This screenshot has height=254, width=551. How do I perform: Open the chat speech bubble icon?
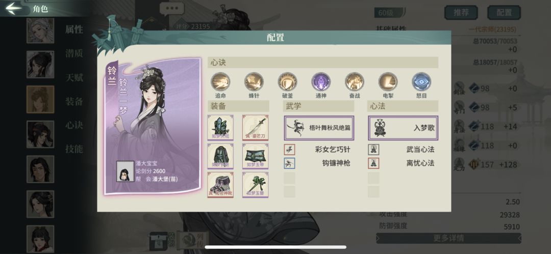pyautogui.click(x=172, y=9)
